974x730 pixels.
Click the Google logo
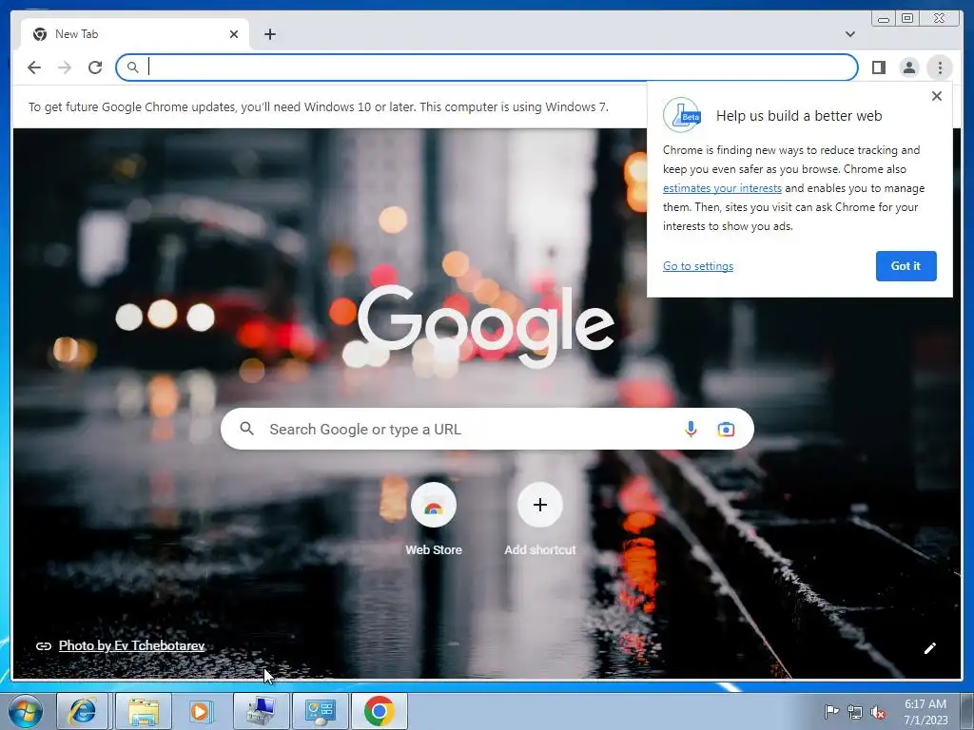pos(486,327)
